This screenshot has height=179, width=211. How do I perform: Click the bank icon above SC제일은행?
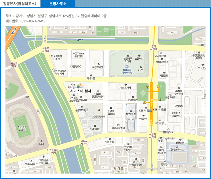click(161, 53)
